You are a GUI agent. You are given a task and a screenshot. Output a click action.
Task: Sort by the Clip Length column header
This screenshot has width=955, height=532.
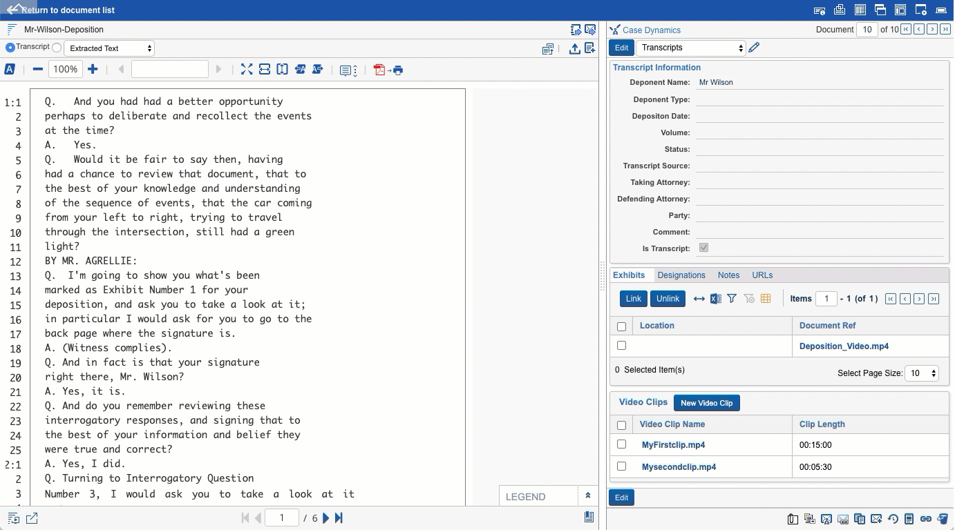[x=822, y=424]
